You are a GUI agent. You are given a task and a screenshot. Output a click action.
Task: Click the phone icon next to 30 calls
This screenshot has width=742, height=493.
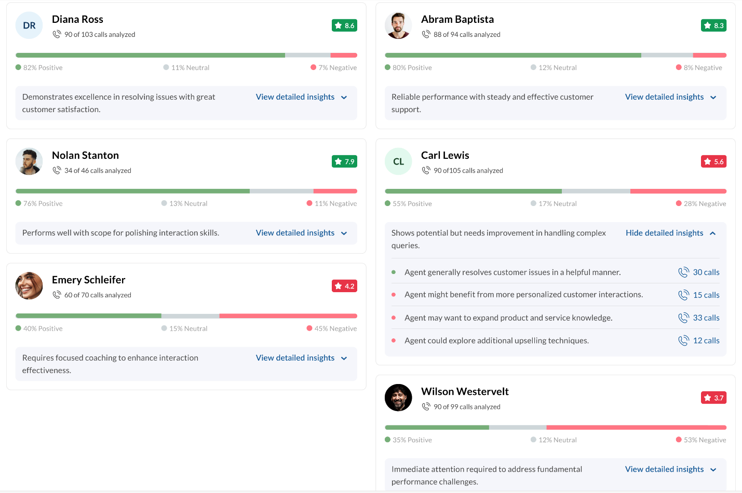(683, 272)
